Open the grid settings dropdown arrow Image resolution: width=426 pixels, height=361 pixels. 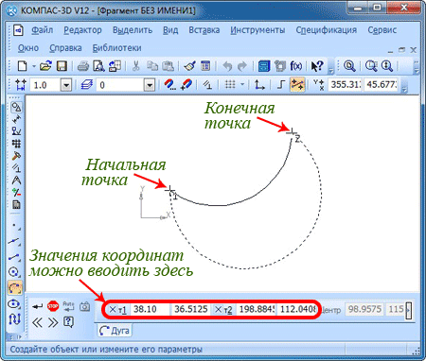[x=242, y=84]
